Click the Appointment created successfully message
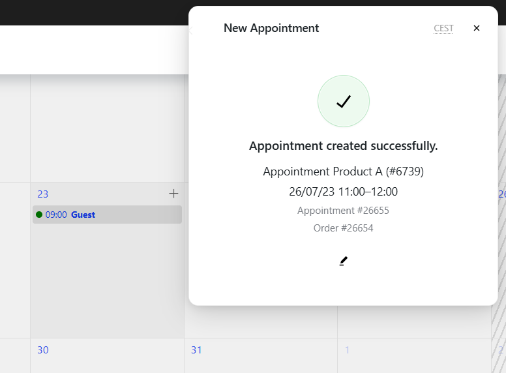The image size is (506, 373). (x=344, y=146)
